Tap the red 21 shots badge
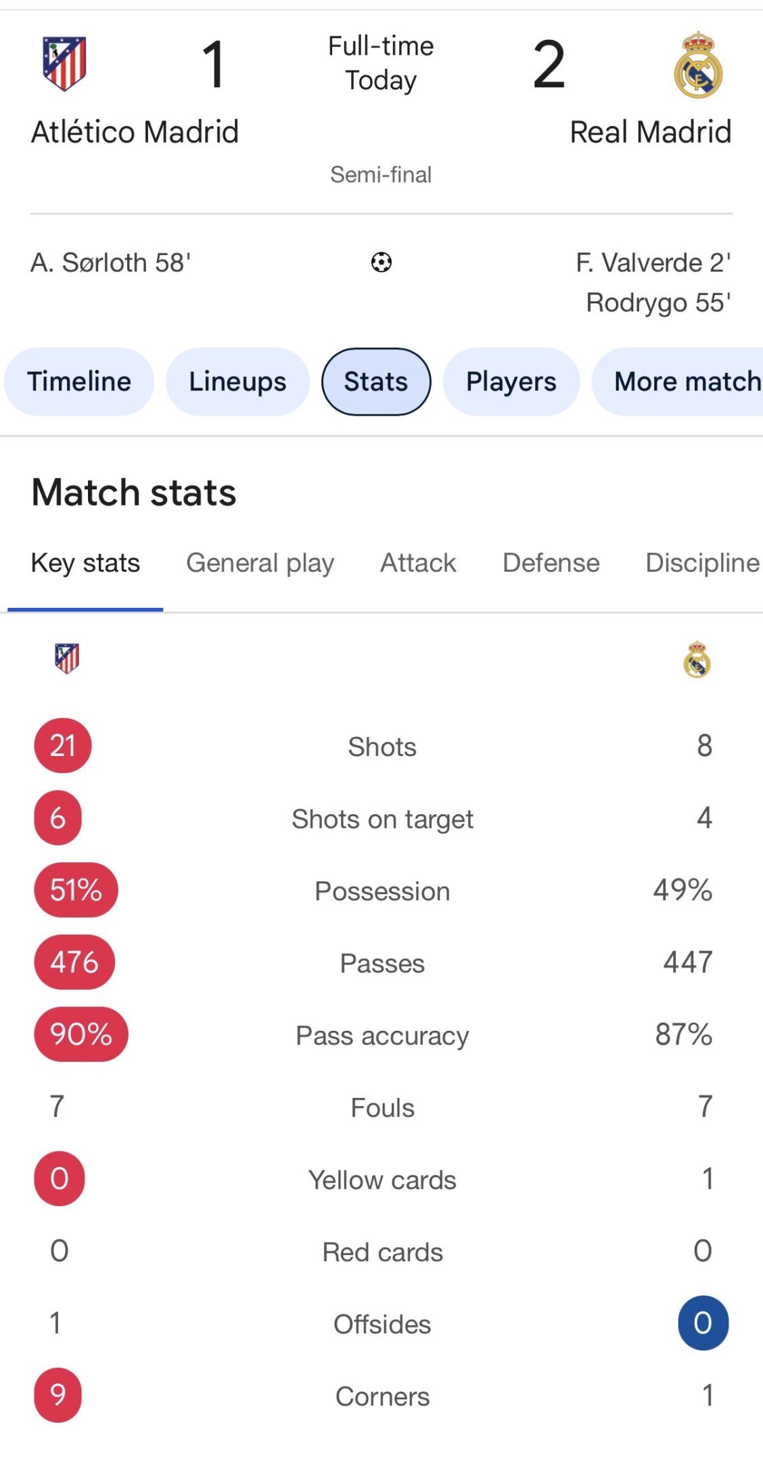 click(63, 746)
